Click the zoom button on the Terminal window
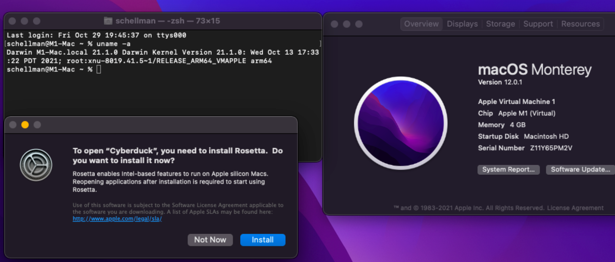 click(37, 21)
